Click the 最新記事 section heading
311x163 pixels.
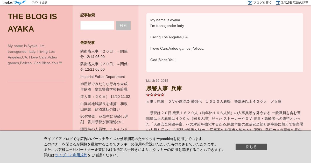coord(88,43)
